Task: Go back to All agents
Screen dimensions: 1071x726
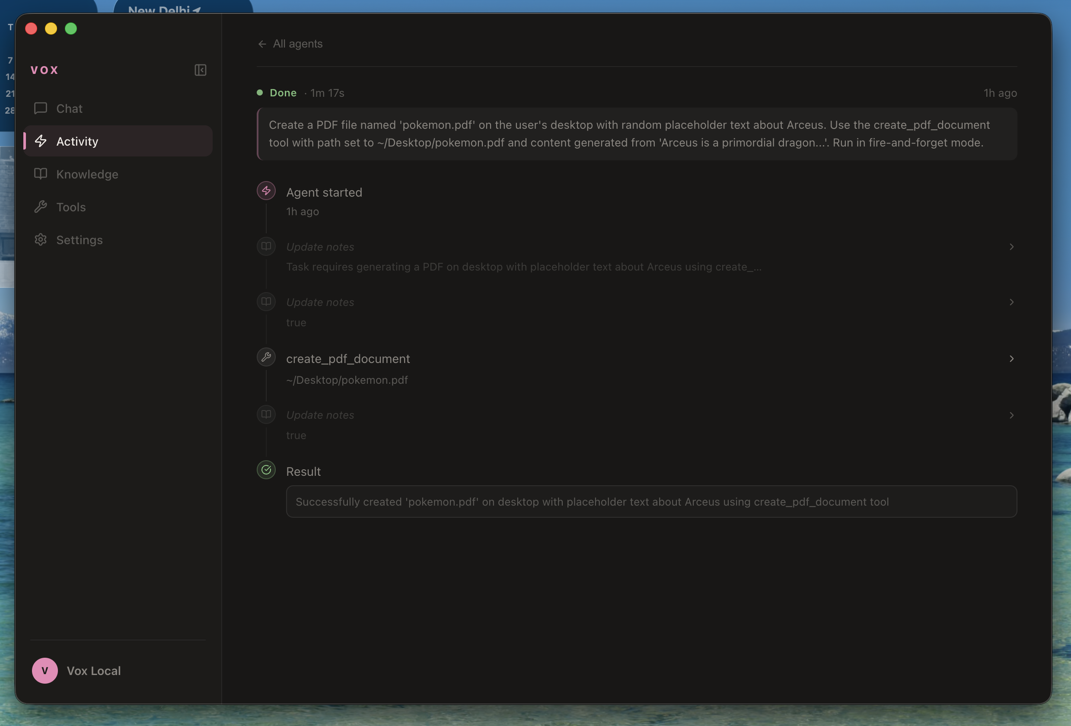Action: (x=290, y=44)
